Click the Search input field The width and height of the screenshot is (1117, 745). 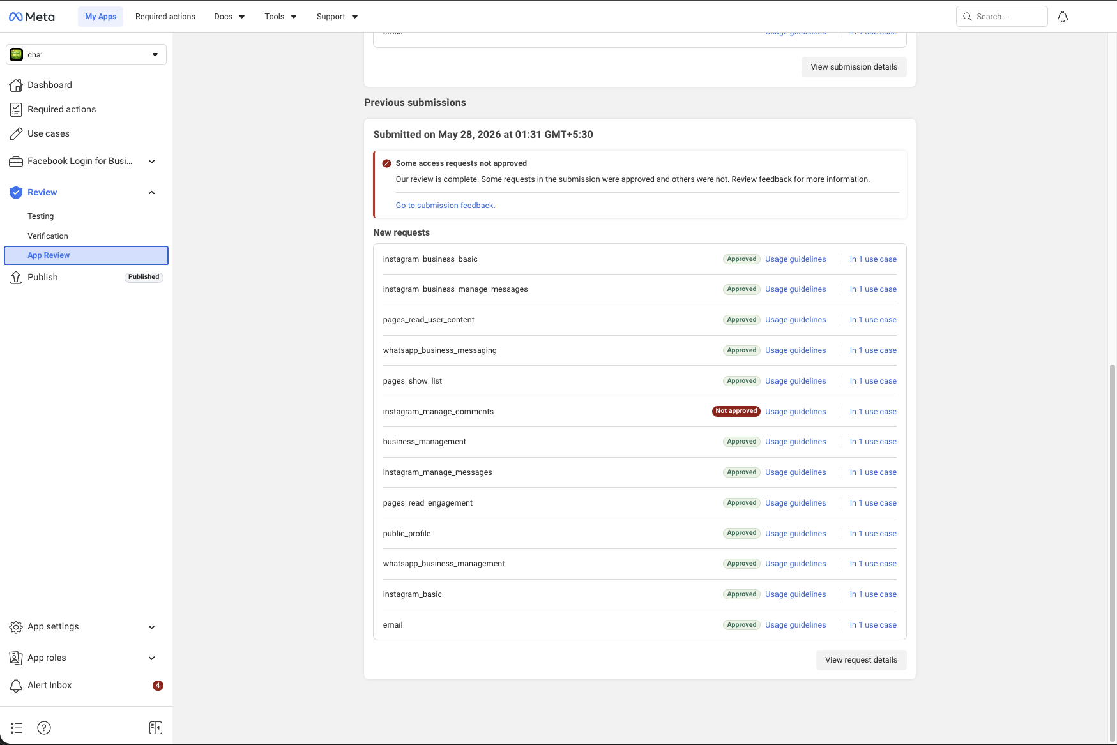coord(1001,17)
